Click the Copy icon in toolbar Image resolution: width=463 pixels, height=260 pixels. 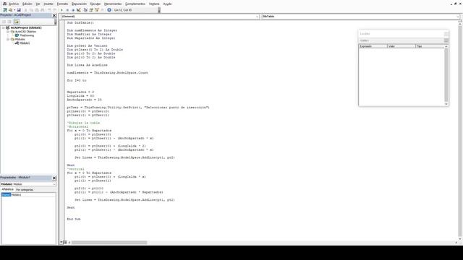pos(31,10)
